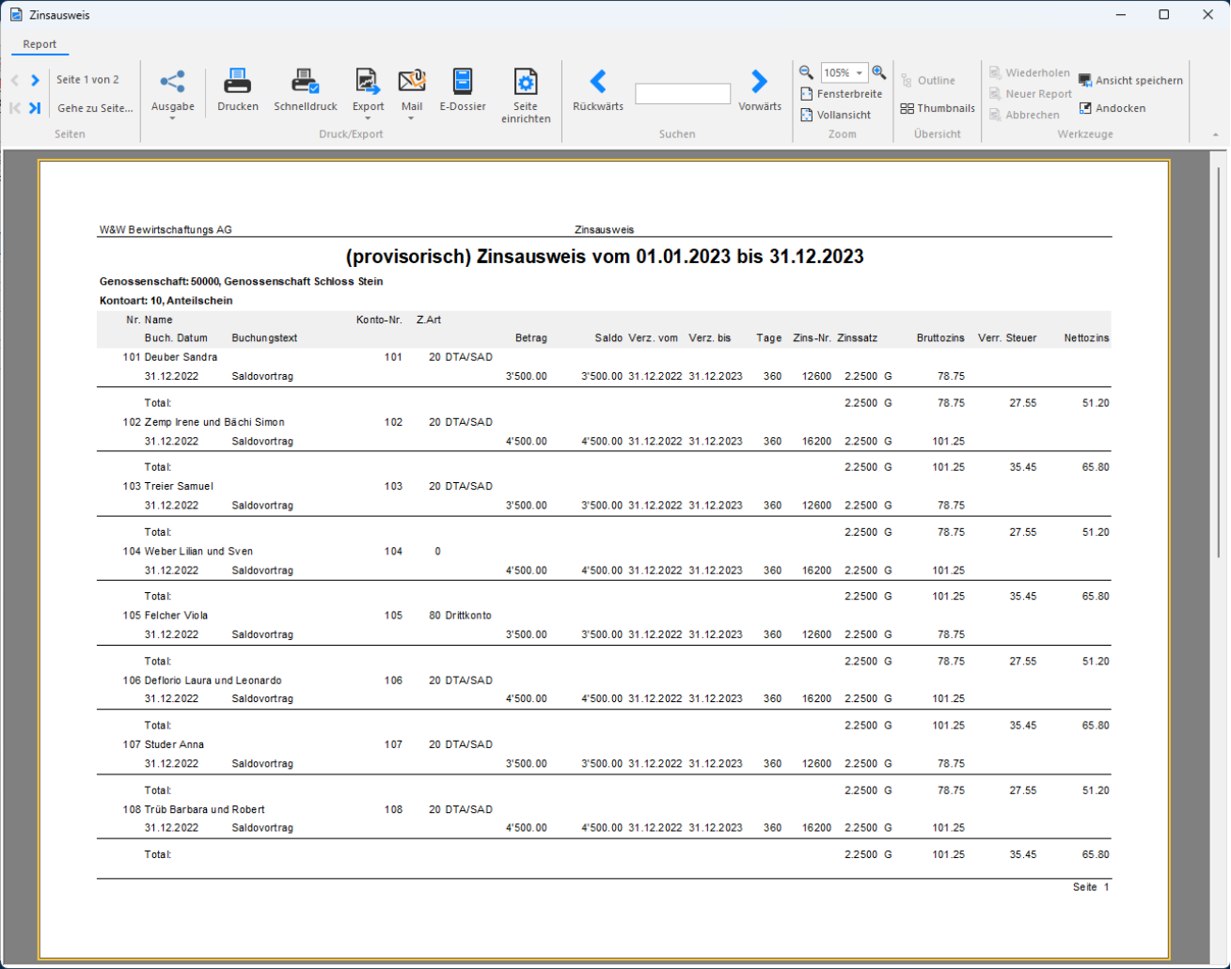
Task: Maximize the Zinsausweis window
Action: (x=1164, y=14)
